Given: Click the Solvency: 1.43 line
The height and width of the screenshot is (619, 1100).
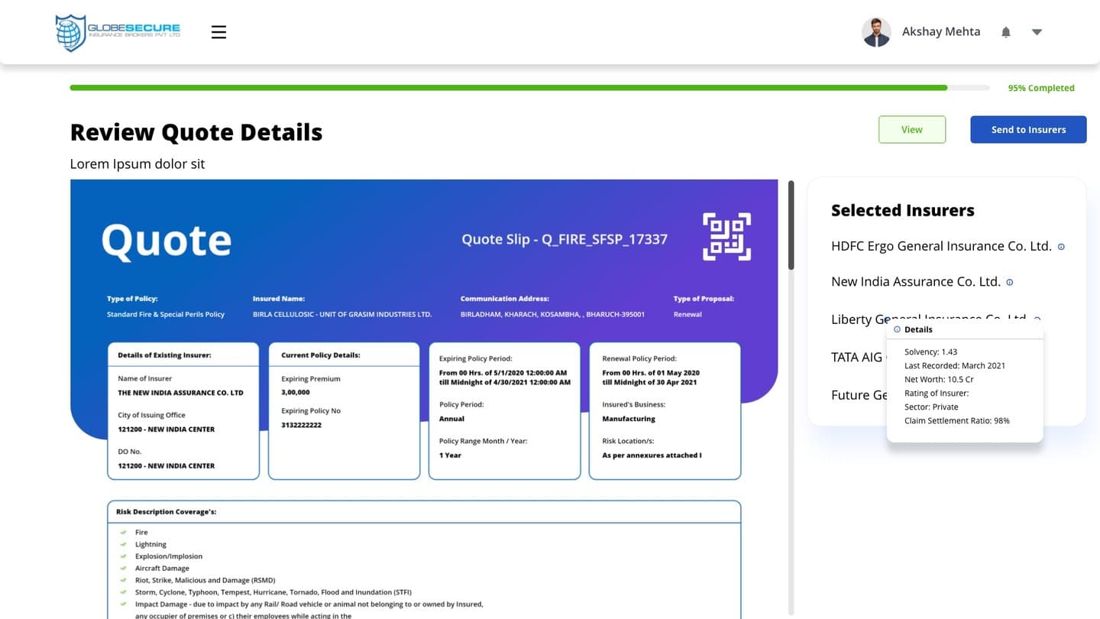Looking at the screenshot, I should pyautogui.click(x=930, y=352).
